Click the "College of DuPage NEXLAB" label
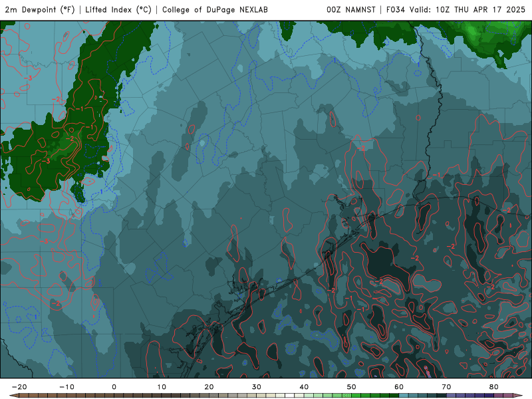This screenshot has height=399, width=532. click(x=215, y=10)
